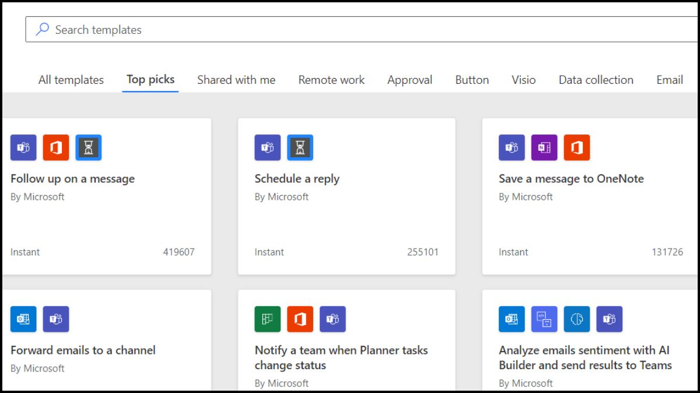700x393 pixels.
Task: Click AI Builder icon on Analyze emails card
Action: (x=577, y=319)
